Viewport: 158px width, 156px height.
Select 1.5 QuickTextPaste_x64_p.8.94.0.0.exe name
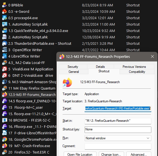click(x=38, y=31)
